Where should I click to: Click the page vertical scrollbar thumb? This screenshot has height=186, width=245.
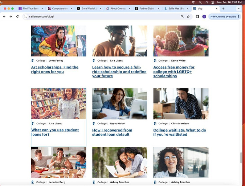coord(241,158)
